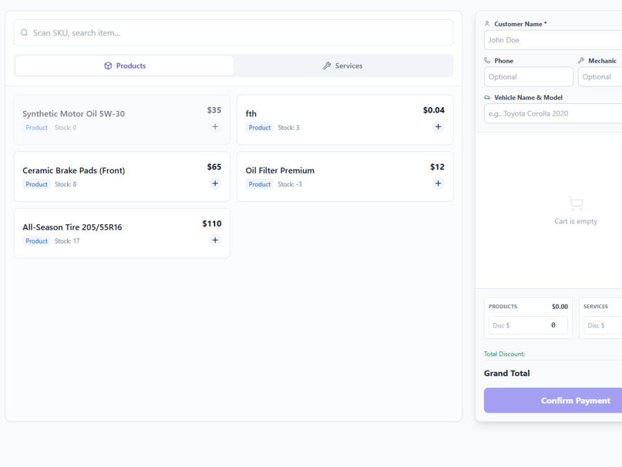Click the Services discount amount field
Image resolution: width=622 pixels, height=467 pixels.
point(603,325)
